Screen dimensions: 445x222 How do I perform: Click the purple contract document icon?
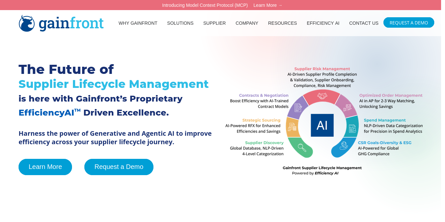click(298, 107)
